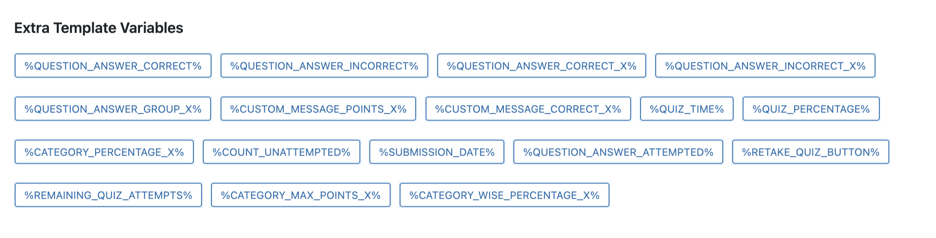Click the %CATEGORY_MAX_POINTS_X% button
This screenshot has height=238, width=936.
301,195
